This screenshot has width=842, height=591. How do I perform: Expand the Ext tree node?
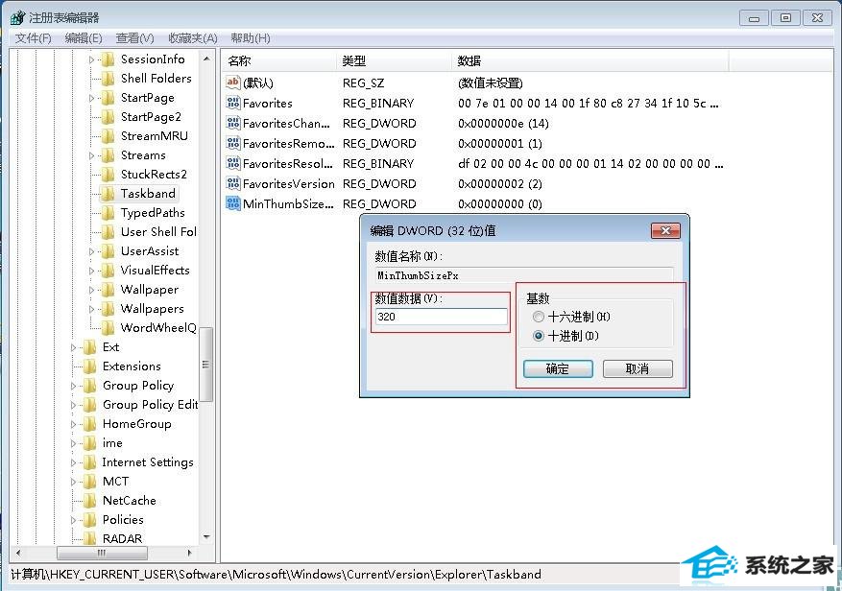[x=74, y=348]
